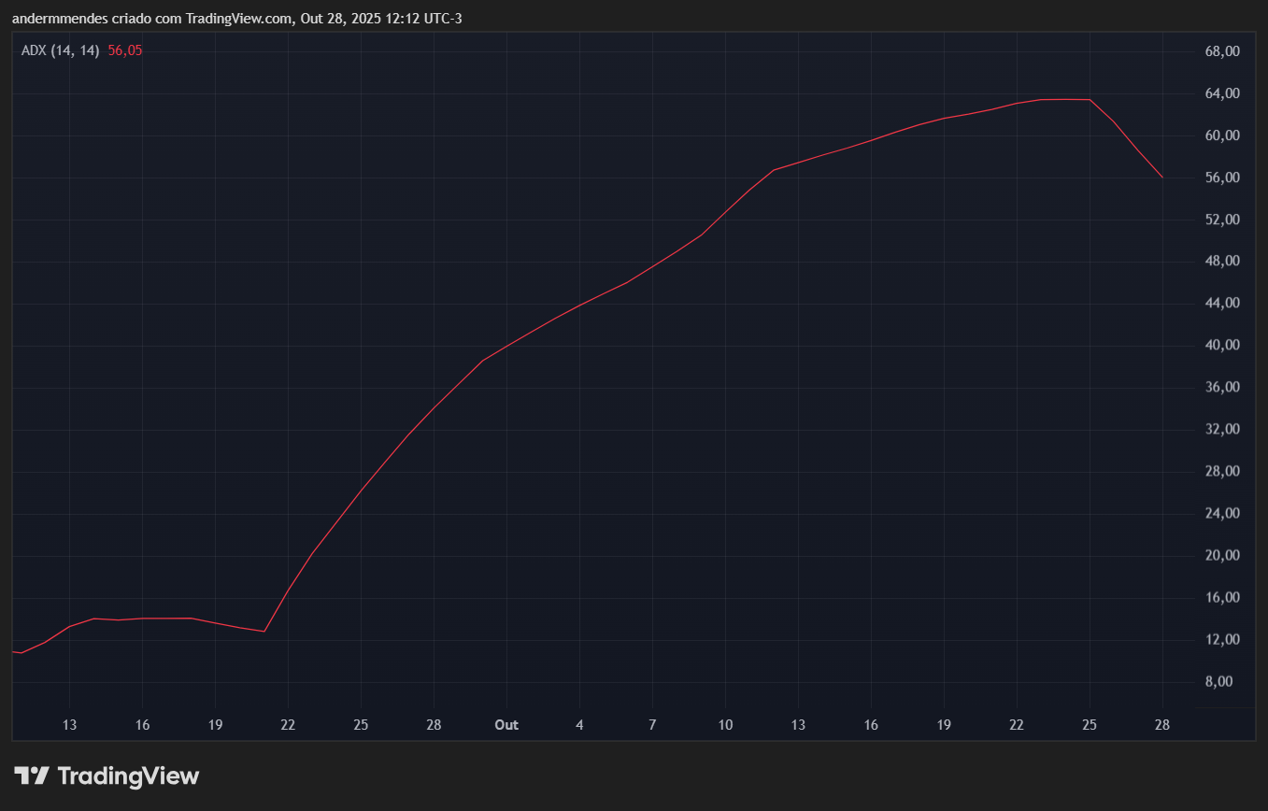This screenshot has width=1268, height=811.
Task: Click the 8,00 value on the price scale
Action: (x=1218, y=680)
